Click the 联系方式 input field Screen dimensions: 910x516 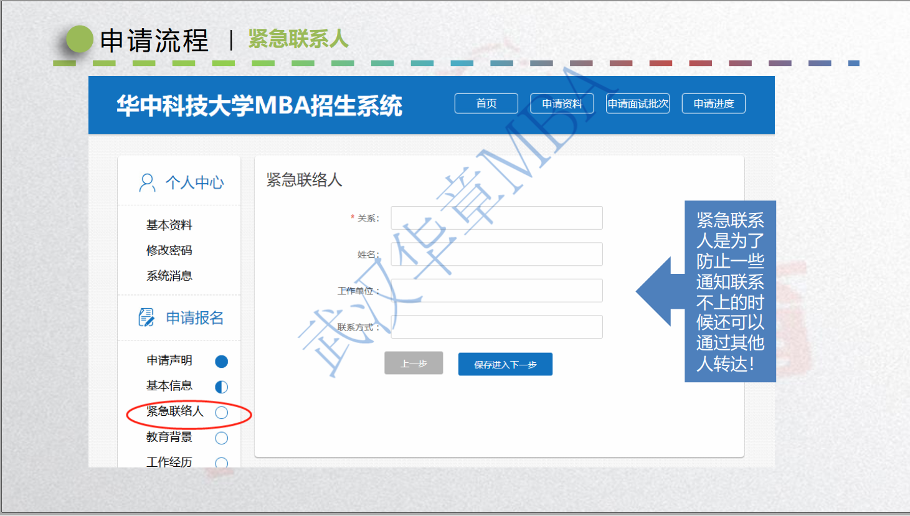(x=496, y=327)
